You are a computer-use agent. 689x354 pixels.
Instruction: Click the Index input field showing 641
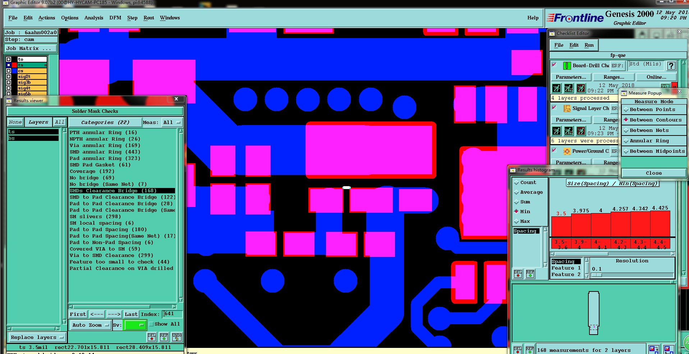click(x=173, y=314)
